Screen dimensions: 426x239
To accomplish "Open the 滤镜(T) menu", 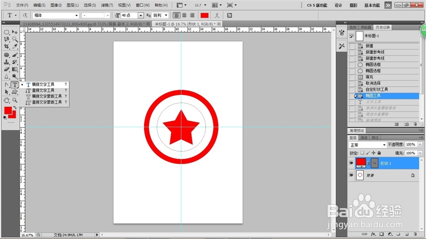I will point(107,5).
